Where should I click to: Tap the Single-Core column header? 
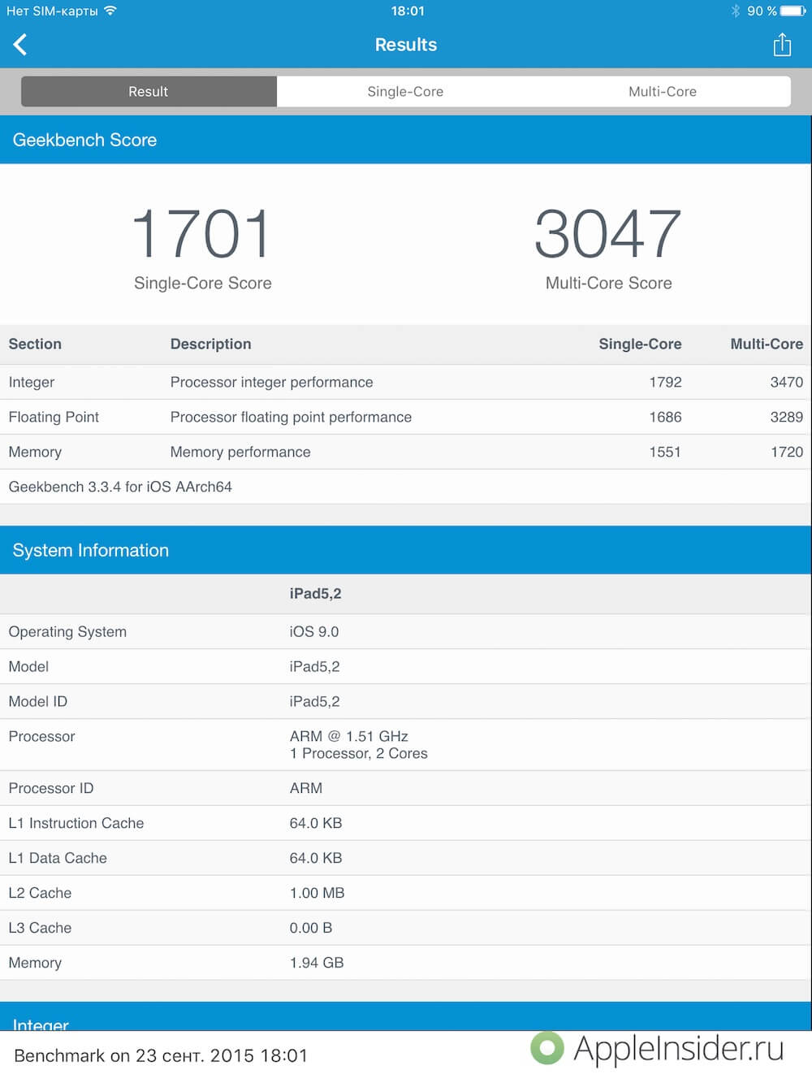640,344
